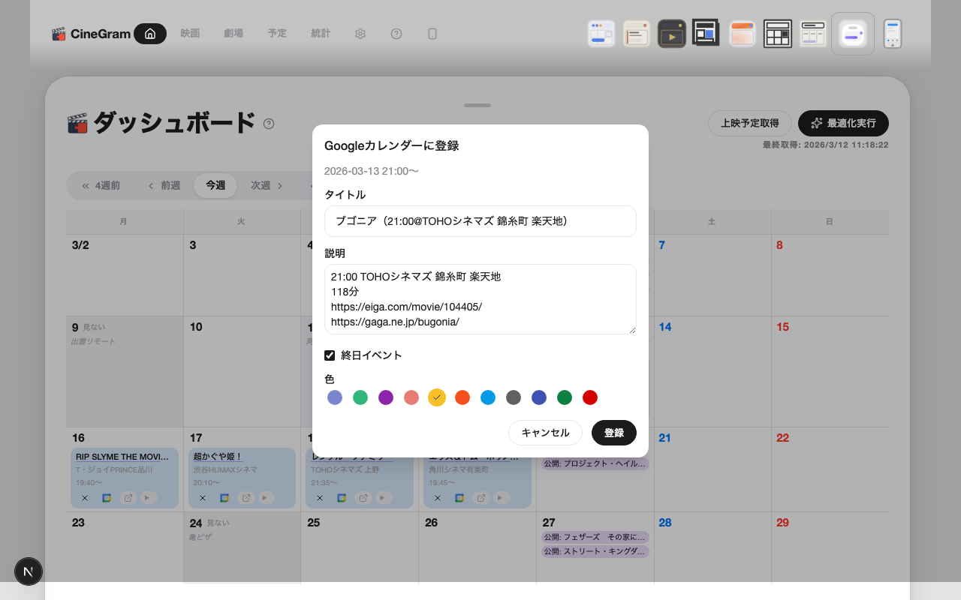Select the red color swatch for the event
The image size is (961, 600).
pos(590,397)
